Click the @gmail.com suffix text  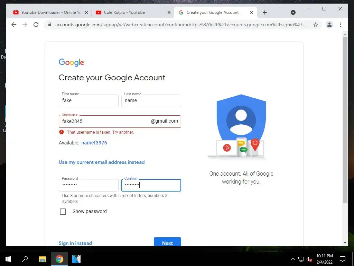click(x=164, y=121)
